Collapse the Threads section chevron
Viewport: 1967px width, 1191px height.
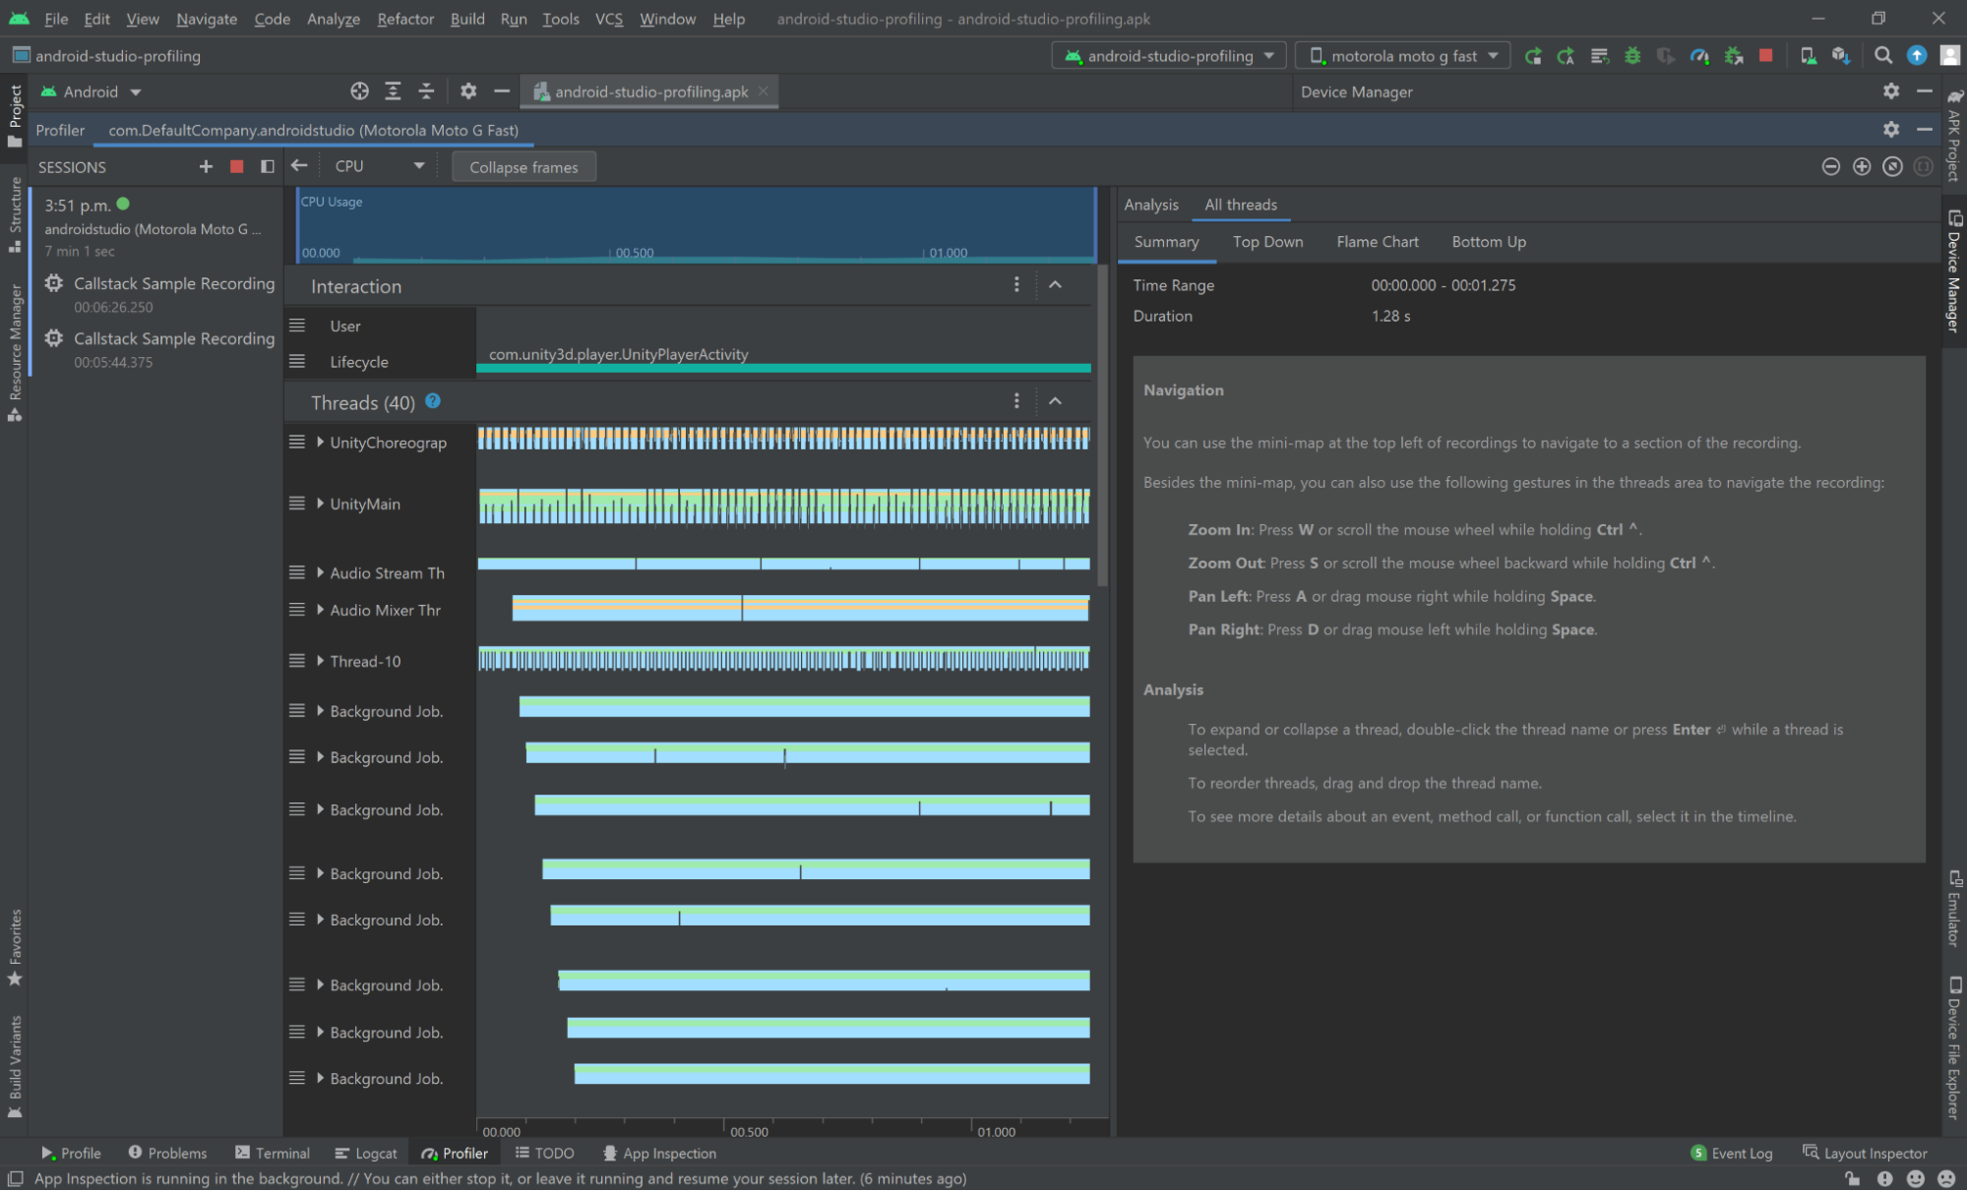pos(1055,401)
